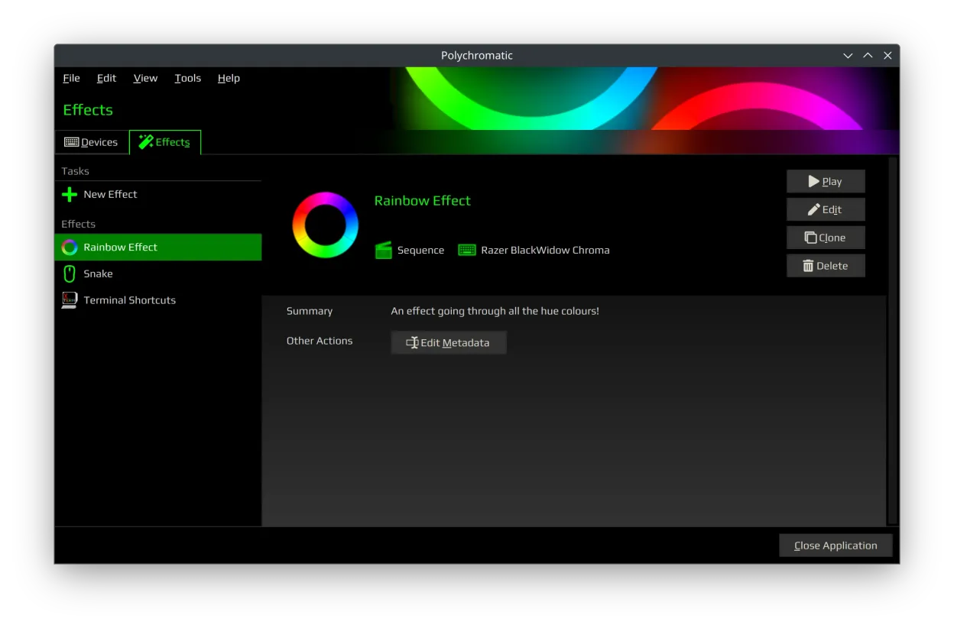Click the Edit button with pencil
954x628 pixels.
pyautogui.click(x=826, y=209)
